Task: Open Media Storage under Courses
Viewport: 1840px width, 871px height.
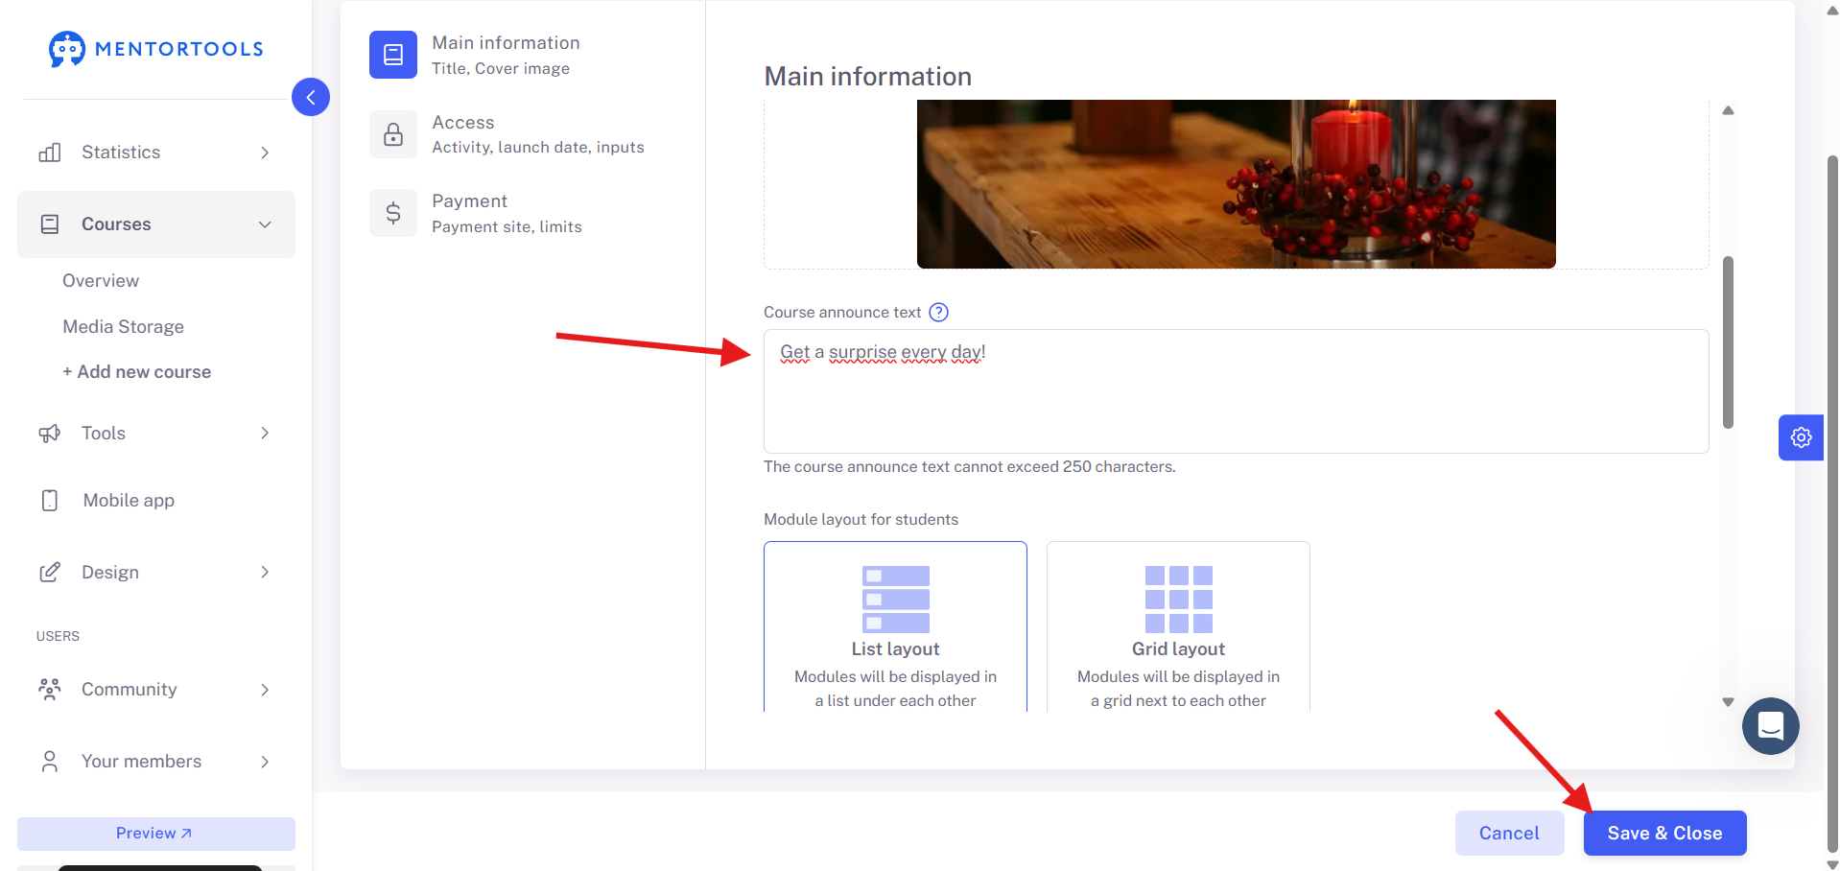Action: coord(123,327)
